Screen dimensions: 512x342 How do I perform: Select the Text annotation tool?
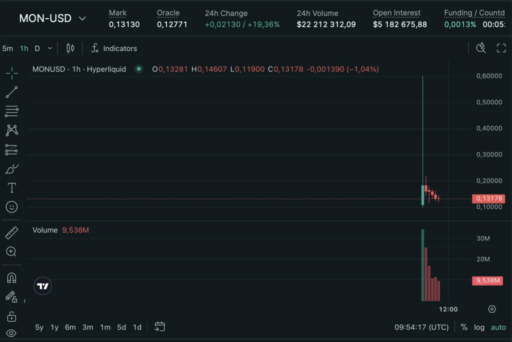(x=12, y=188)
